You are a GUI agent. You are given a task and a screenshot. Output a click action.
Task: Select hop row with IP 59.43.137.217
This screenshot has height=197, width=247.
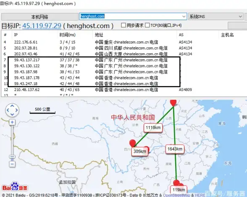click(x=123, y=60)
